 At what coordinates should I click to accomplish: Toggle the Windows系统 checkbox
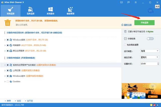pyautogui.click(x=8, y=40)
